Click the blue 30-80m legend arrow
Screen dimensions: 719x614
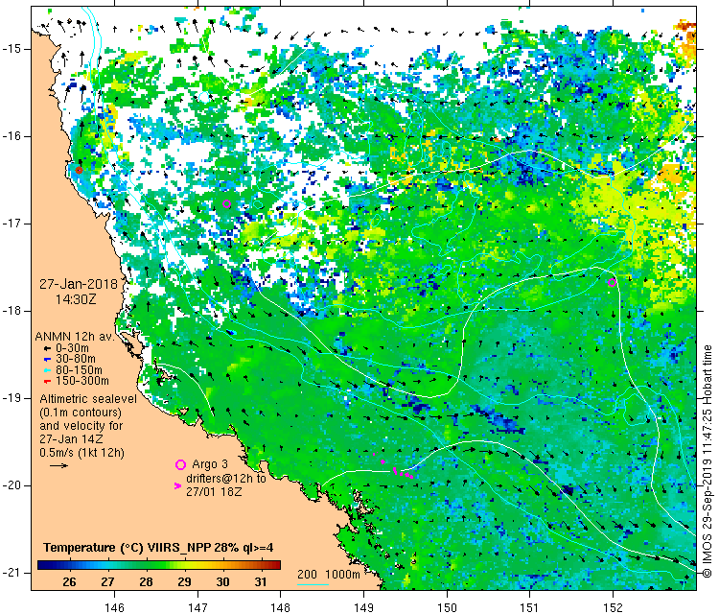point(47,358)
